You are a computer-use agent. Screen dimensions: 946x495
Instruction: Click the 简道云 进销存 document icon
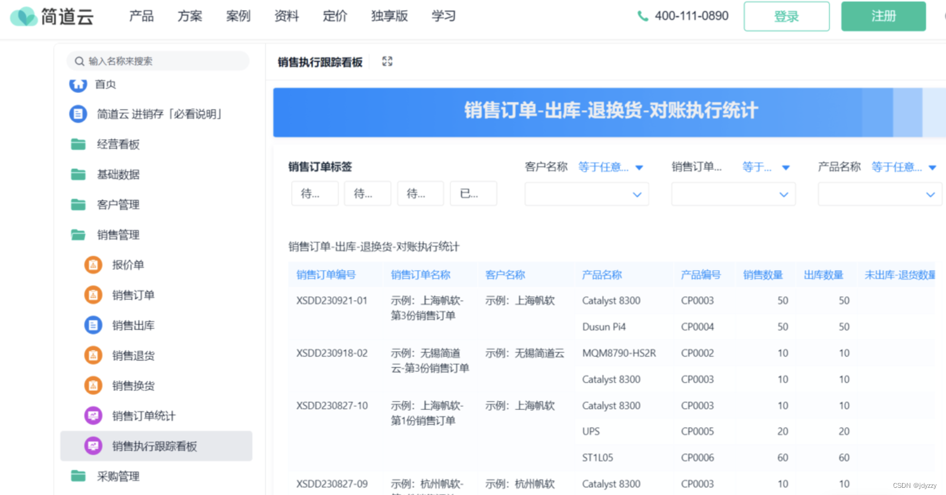coord(78,114)
